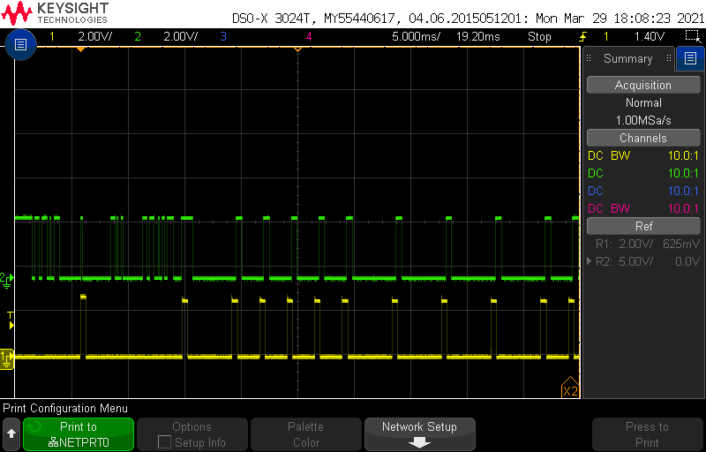The height and width of the screenshot is (452, 706).
Task: Click the trigger source 1 indicator
Action: click(606, 36)
